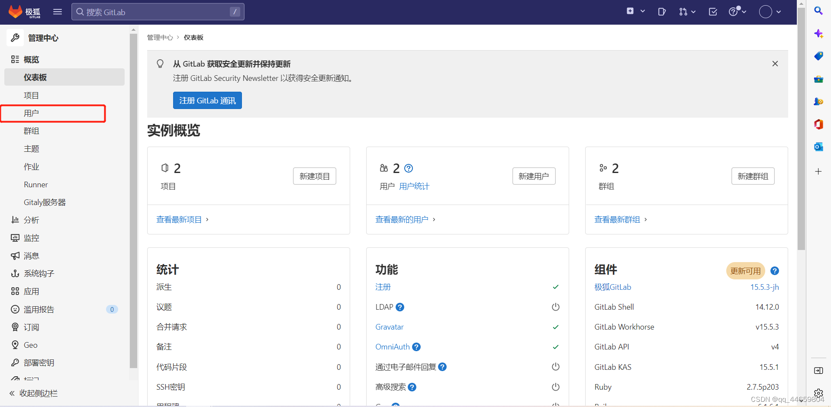Focus the search GitLab field
This screenshot has height=407, width=831.
click(158, 12)
